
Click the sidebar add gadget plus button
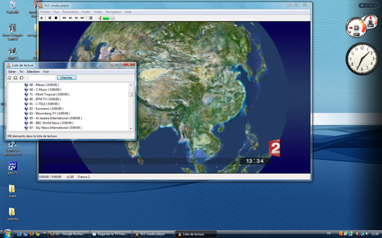[362, 5]
